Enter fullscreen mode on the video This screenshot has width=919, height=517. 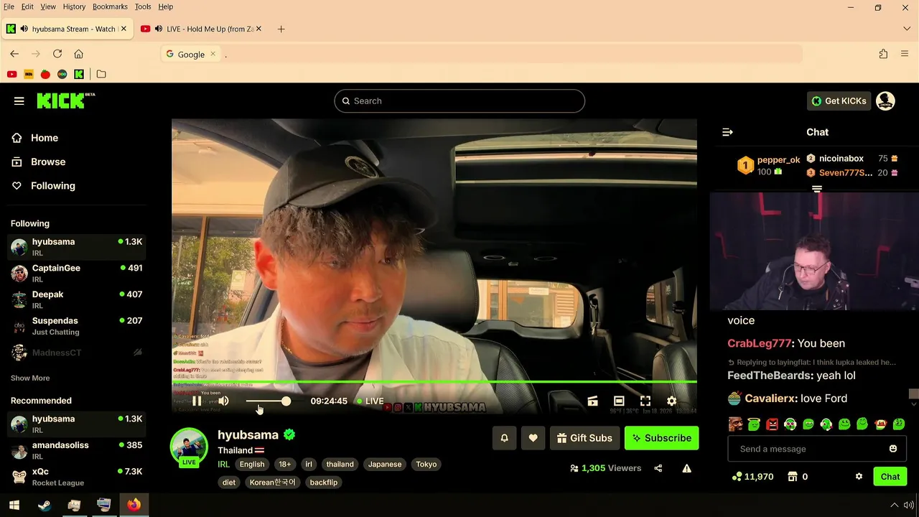(645, 401)
